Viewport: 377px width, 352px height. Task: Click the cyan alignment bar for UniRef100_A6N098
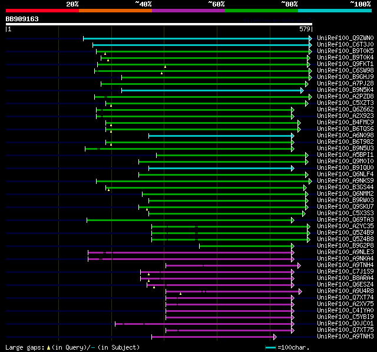pyautogui.click(x=221, y=136)
